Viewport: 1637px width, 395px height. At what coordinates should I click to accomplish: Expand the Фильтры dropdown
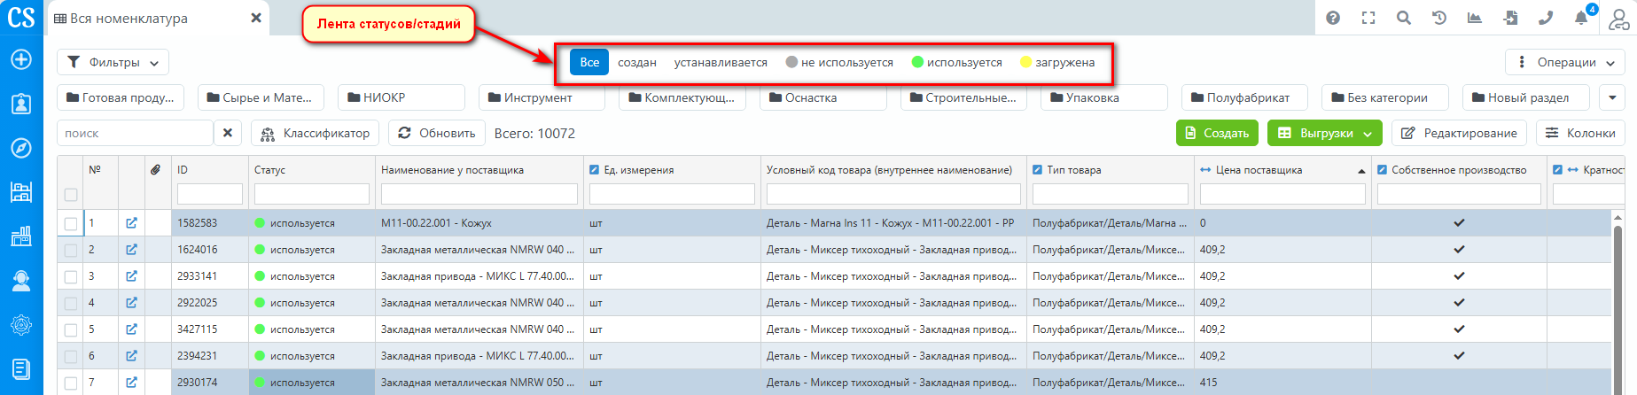point(113,63)
